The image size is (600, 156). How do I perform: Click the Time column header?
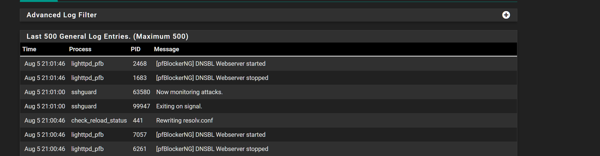(x=29, y=49)
